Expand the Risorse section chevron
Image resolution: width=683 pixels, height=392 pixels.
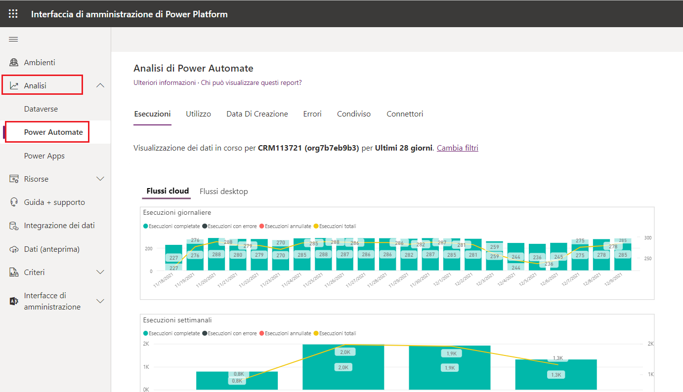tap(100, 179)
